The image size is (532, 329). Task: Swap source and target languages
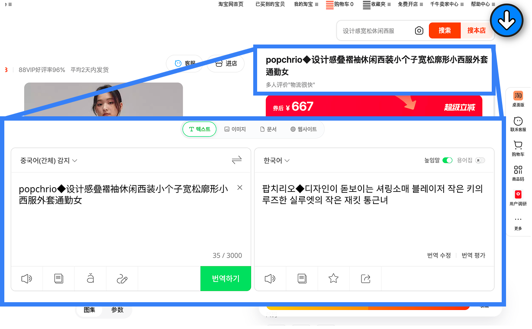pos(236,160)
